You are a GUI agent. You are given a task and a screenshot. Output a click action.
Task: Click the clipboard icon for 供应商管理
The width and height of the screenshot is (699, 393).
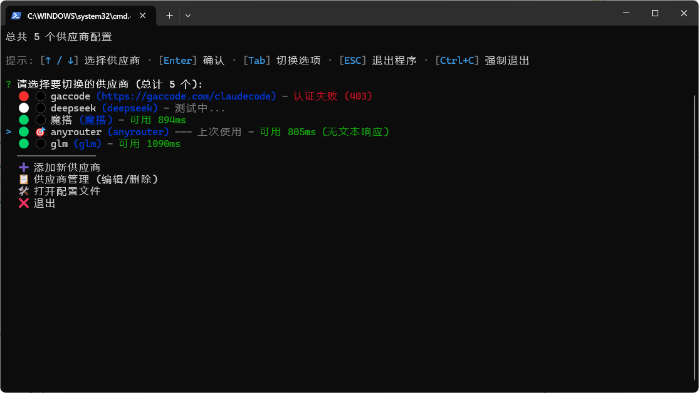(x=24, y=180)
